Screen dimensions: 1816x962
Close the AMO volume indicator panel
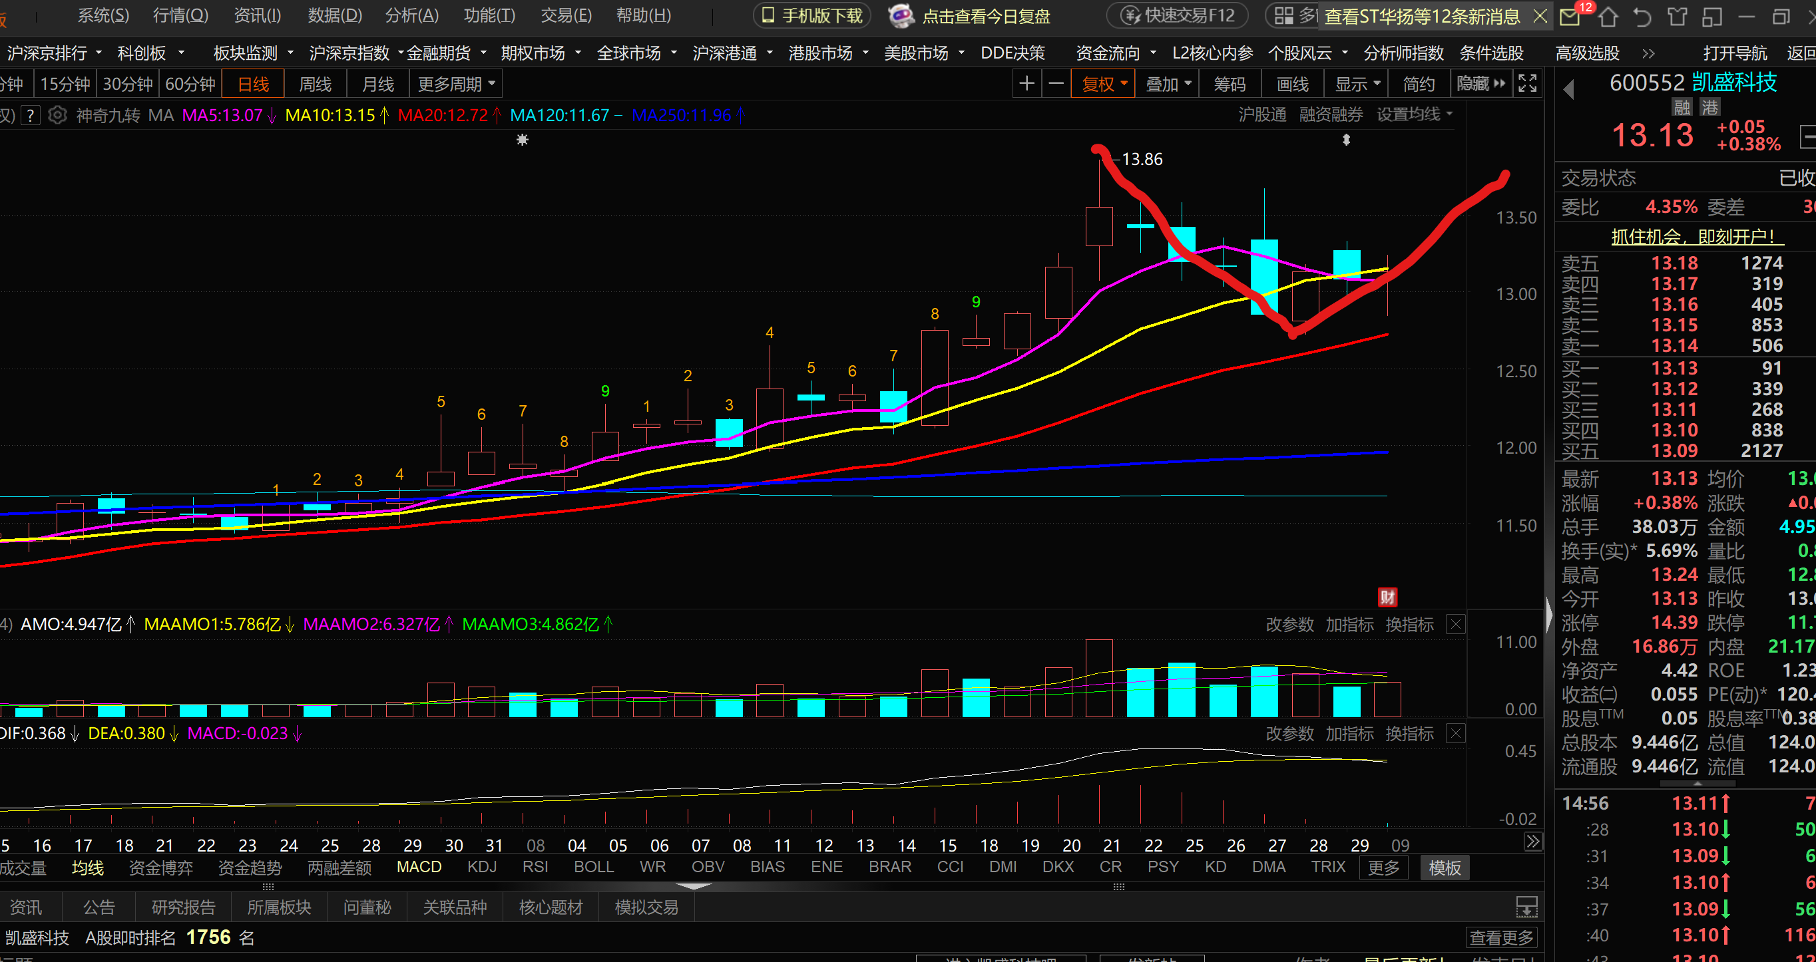point(1455,625)
